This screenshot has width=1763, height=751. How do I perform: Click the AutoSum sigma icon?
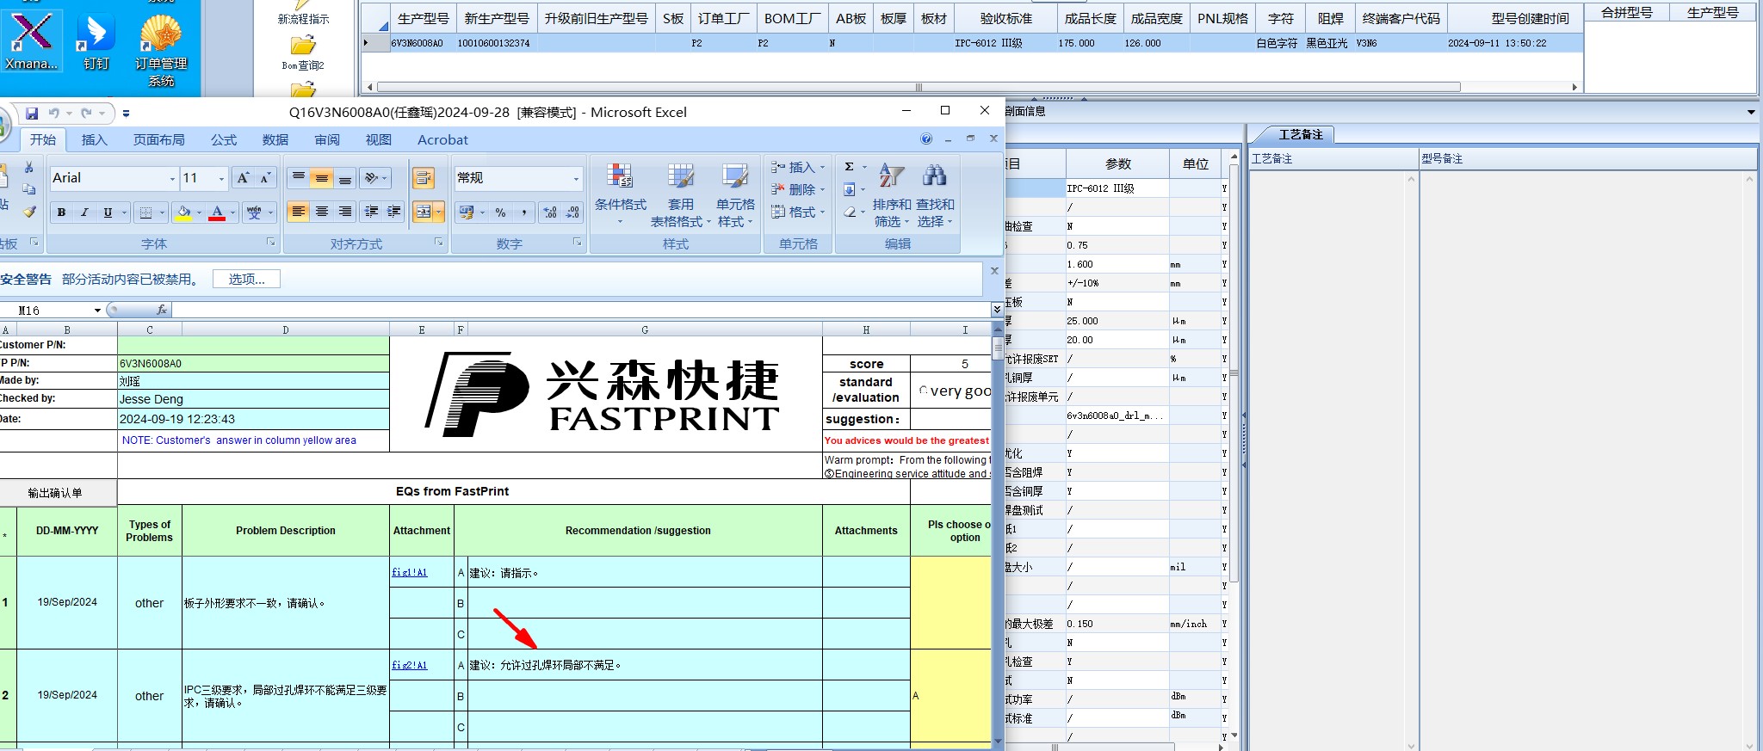850,167
